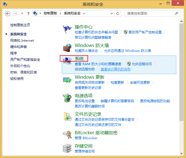This screenshot has width=186, height=158.
Task: Click the back arrow navigation button
Action: [7, 14]
